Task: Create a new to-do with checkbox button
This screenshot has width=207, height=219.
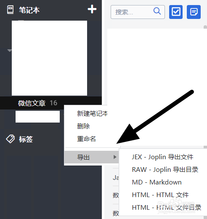Action: tap(176, 12)
